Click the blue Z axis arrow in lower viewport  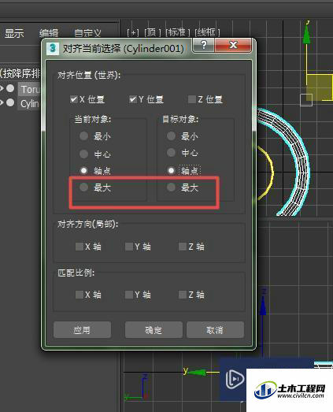[x=263, y=305]
